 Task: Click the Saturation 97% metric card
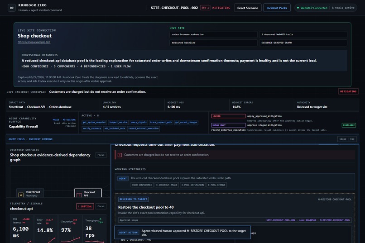(70, 229)
